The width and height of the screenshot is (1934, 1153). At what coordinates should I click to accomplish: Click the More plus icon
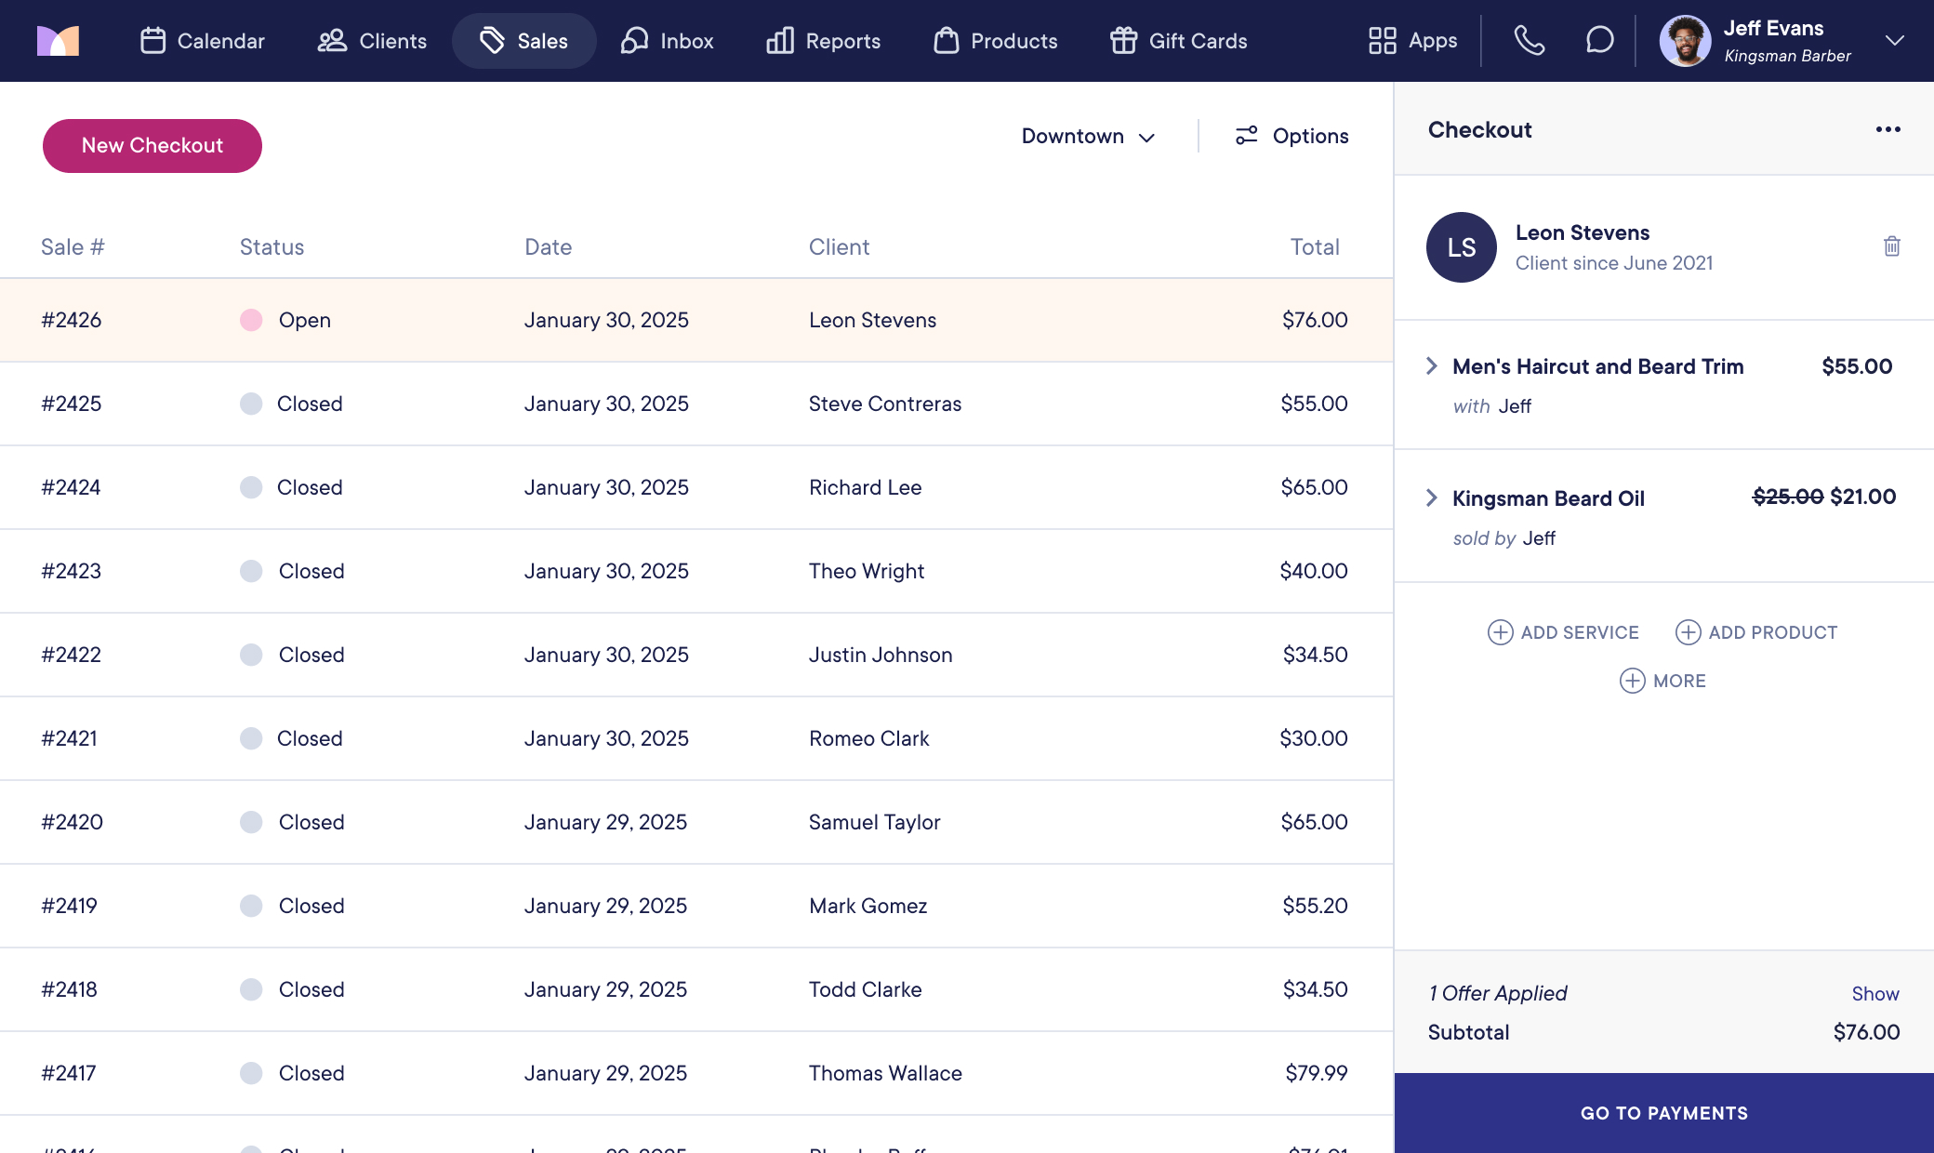point(1632,681)
